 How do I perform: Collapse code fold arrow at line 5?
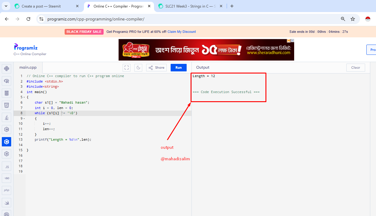[x=24, y=97]
